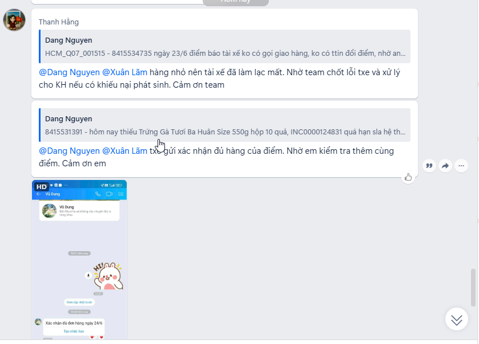Click @Dang Nguyen mention in second message

click(x=69, y=151)
